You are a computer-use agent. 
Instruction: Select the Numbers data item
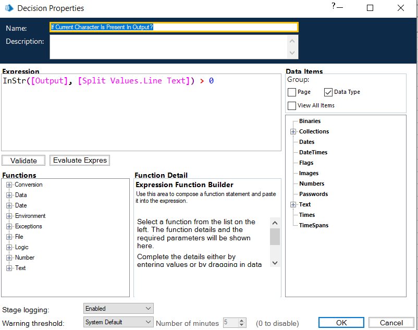click(311, 184)
